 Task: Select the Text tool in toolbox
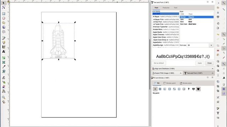click(4, 52)
